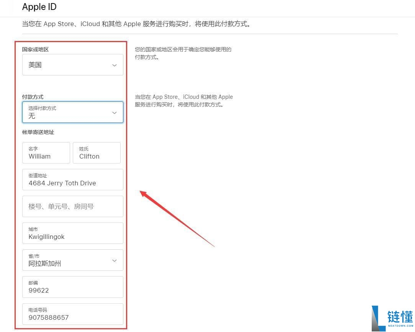Screen dimensions: 415x332
Task: Click the payment method description text
Action: 184,101
